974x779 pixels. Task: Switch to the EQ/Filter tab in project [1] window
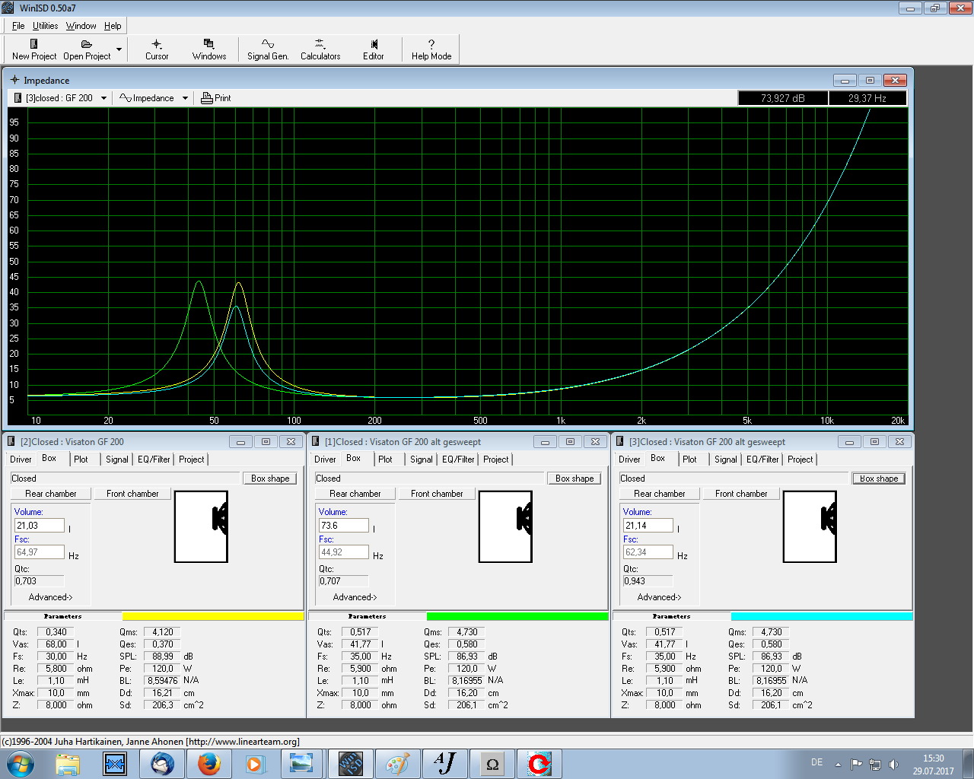(458, 459)
